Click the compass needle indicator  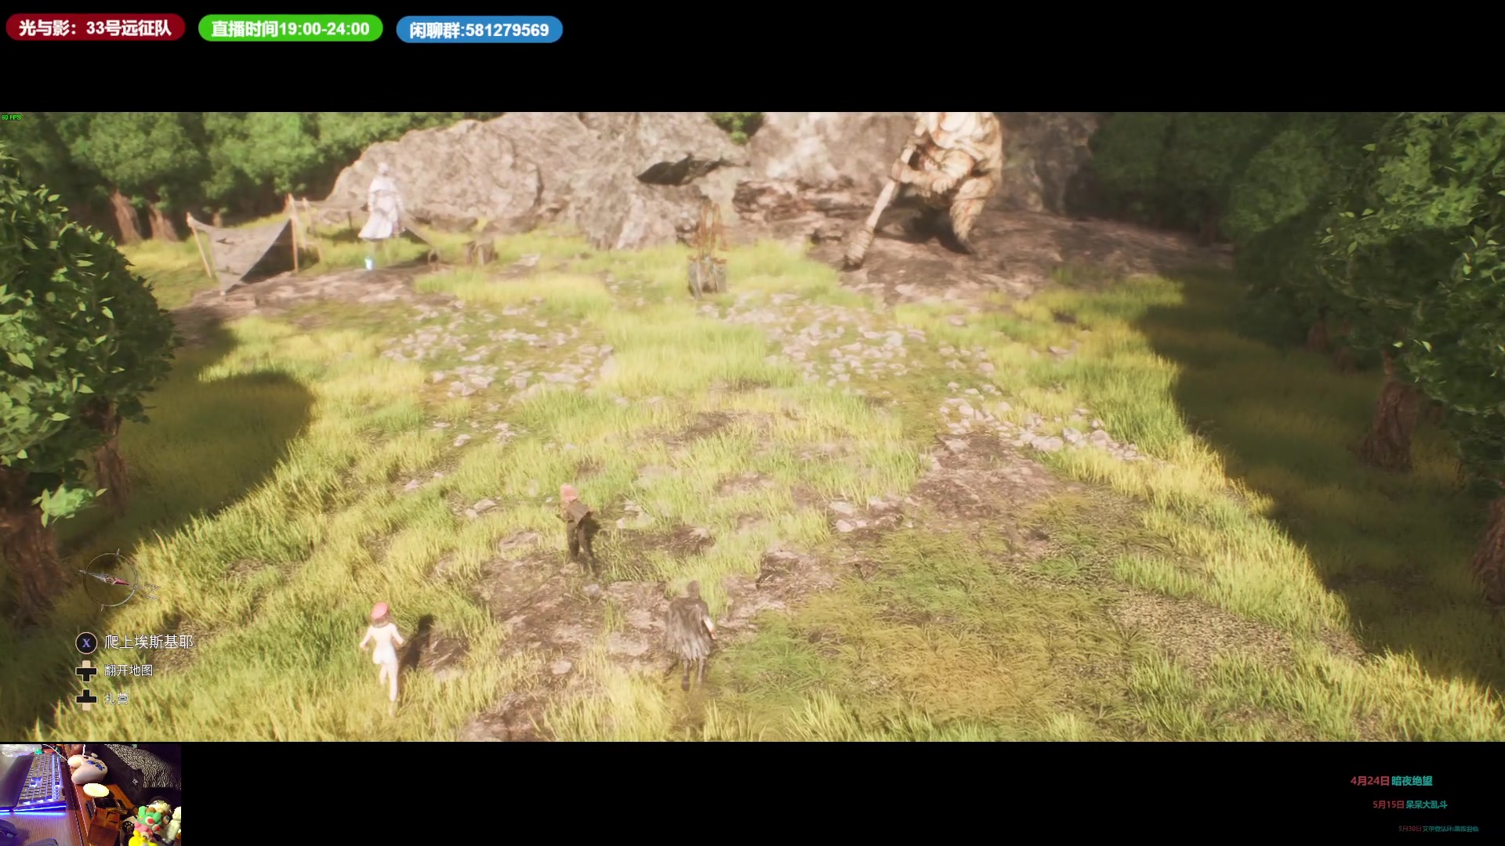click(x=111, y=580)
